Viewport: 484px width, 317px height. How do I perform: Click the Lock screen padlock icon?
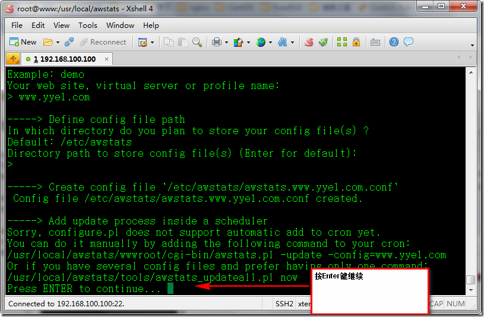[356, 42]
